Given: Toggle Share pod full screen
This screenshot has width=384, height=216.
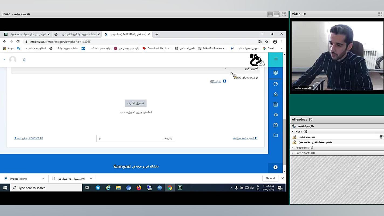Looking at the screenshot, I should tap(284, 14).
